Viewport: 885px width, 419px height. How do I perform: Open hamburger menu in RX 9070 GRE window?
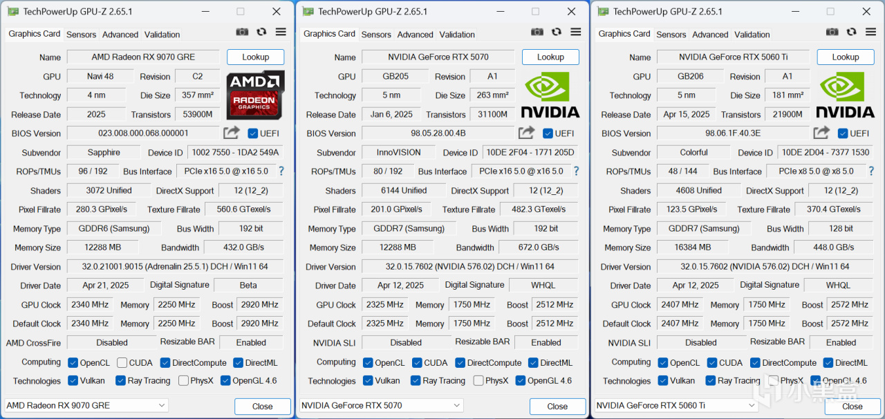click(x=281, y=32)
